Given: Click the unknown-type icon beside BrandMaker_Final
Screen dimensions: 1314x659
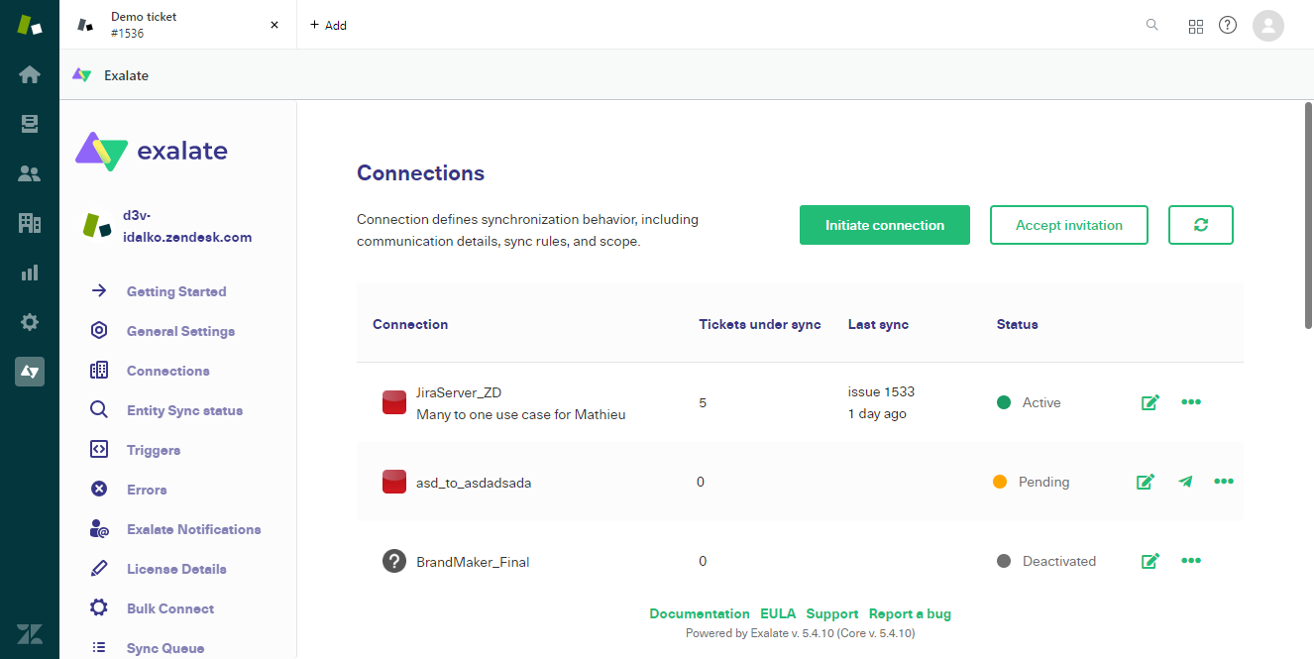Looking at the screenshot, I should pyautogui.click(x=394, y=561).
